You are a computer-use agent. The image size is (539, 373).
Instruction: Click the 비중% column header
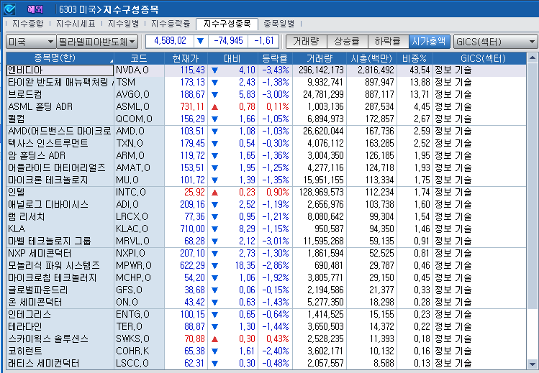click(415, 58)
